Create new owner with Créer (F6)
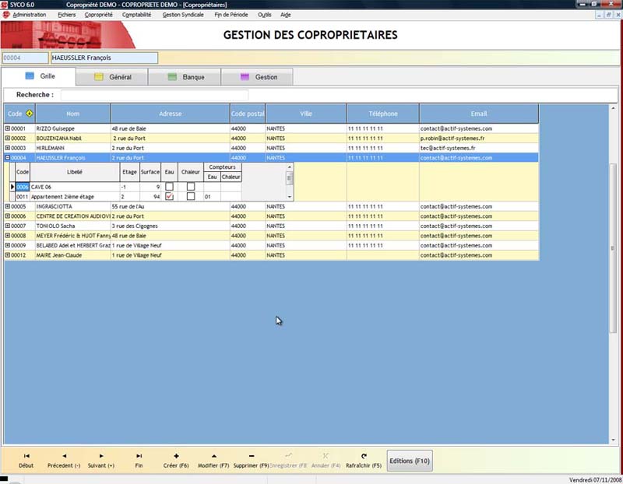The image size is (623, 484). coord(176,460)
